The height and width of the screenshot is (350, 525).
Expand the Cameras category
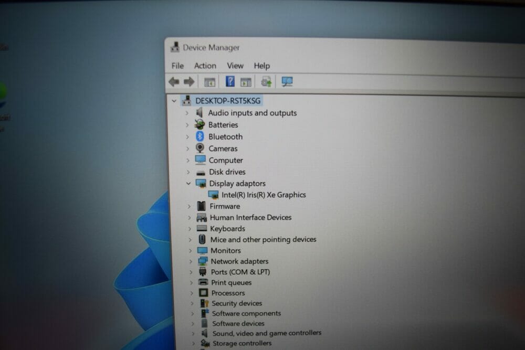click(x=188, y=149)
